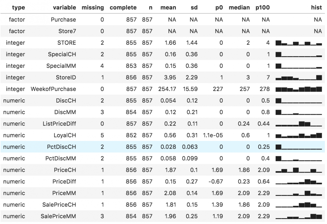The height and width of the screenshot is (224, 327).
Task: Click the "median" column header
Action: click(239, 8)
